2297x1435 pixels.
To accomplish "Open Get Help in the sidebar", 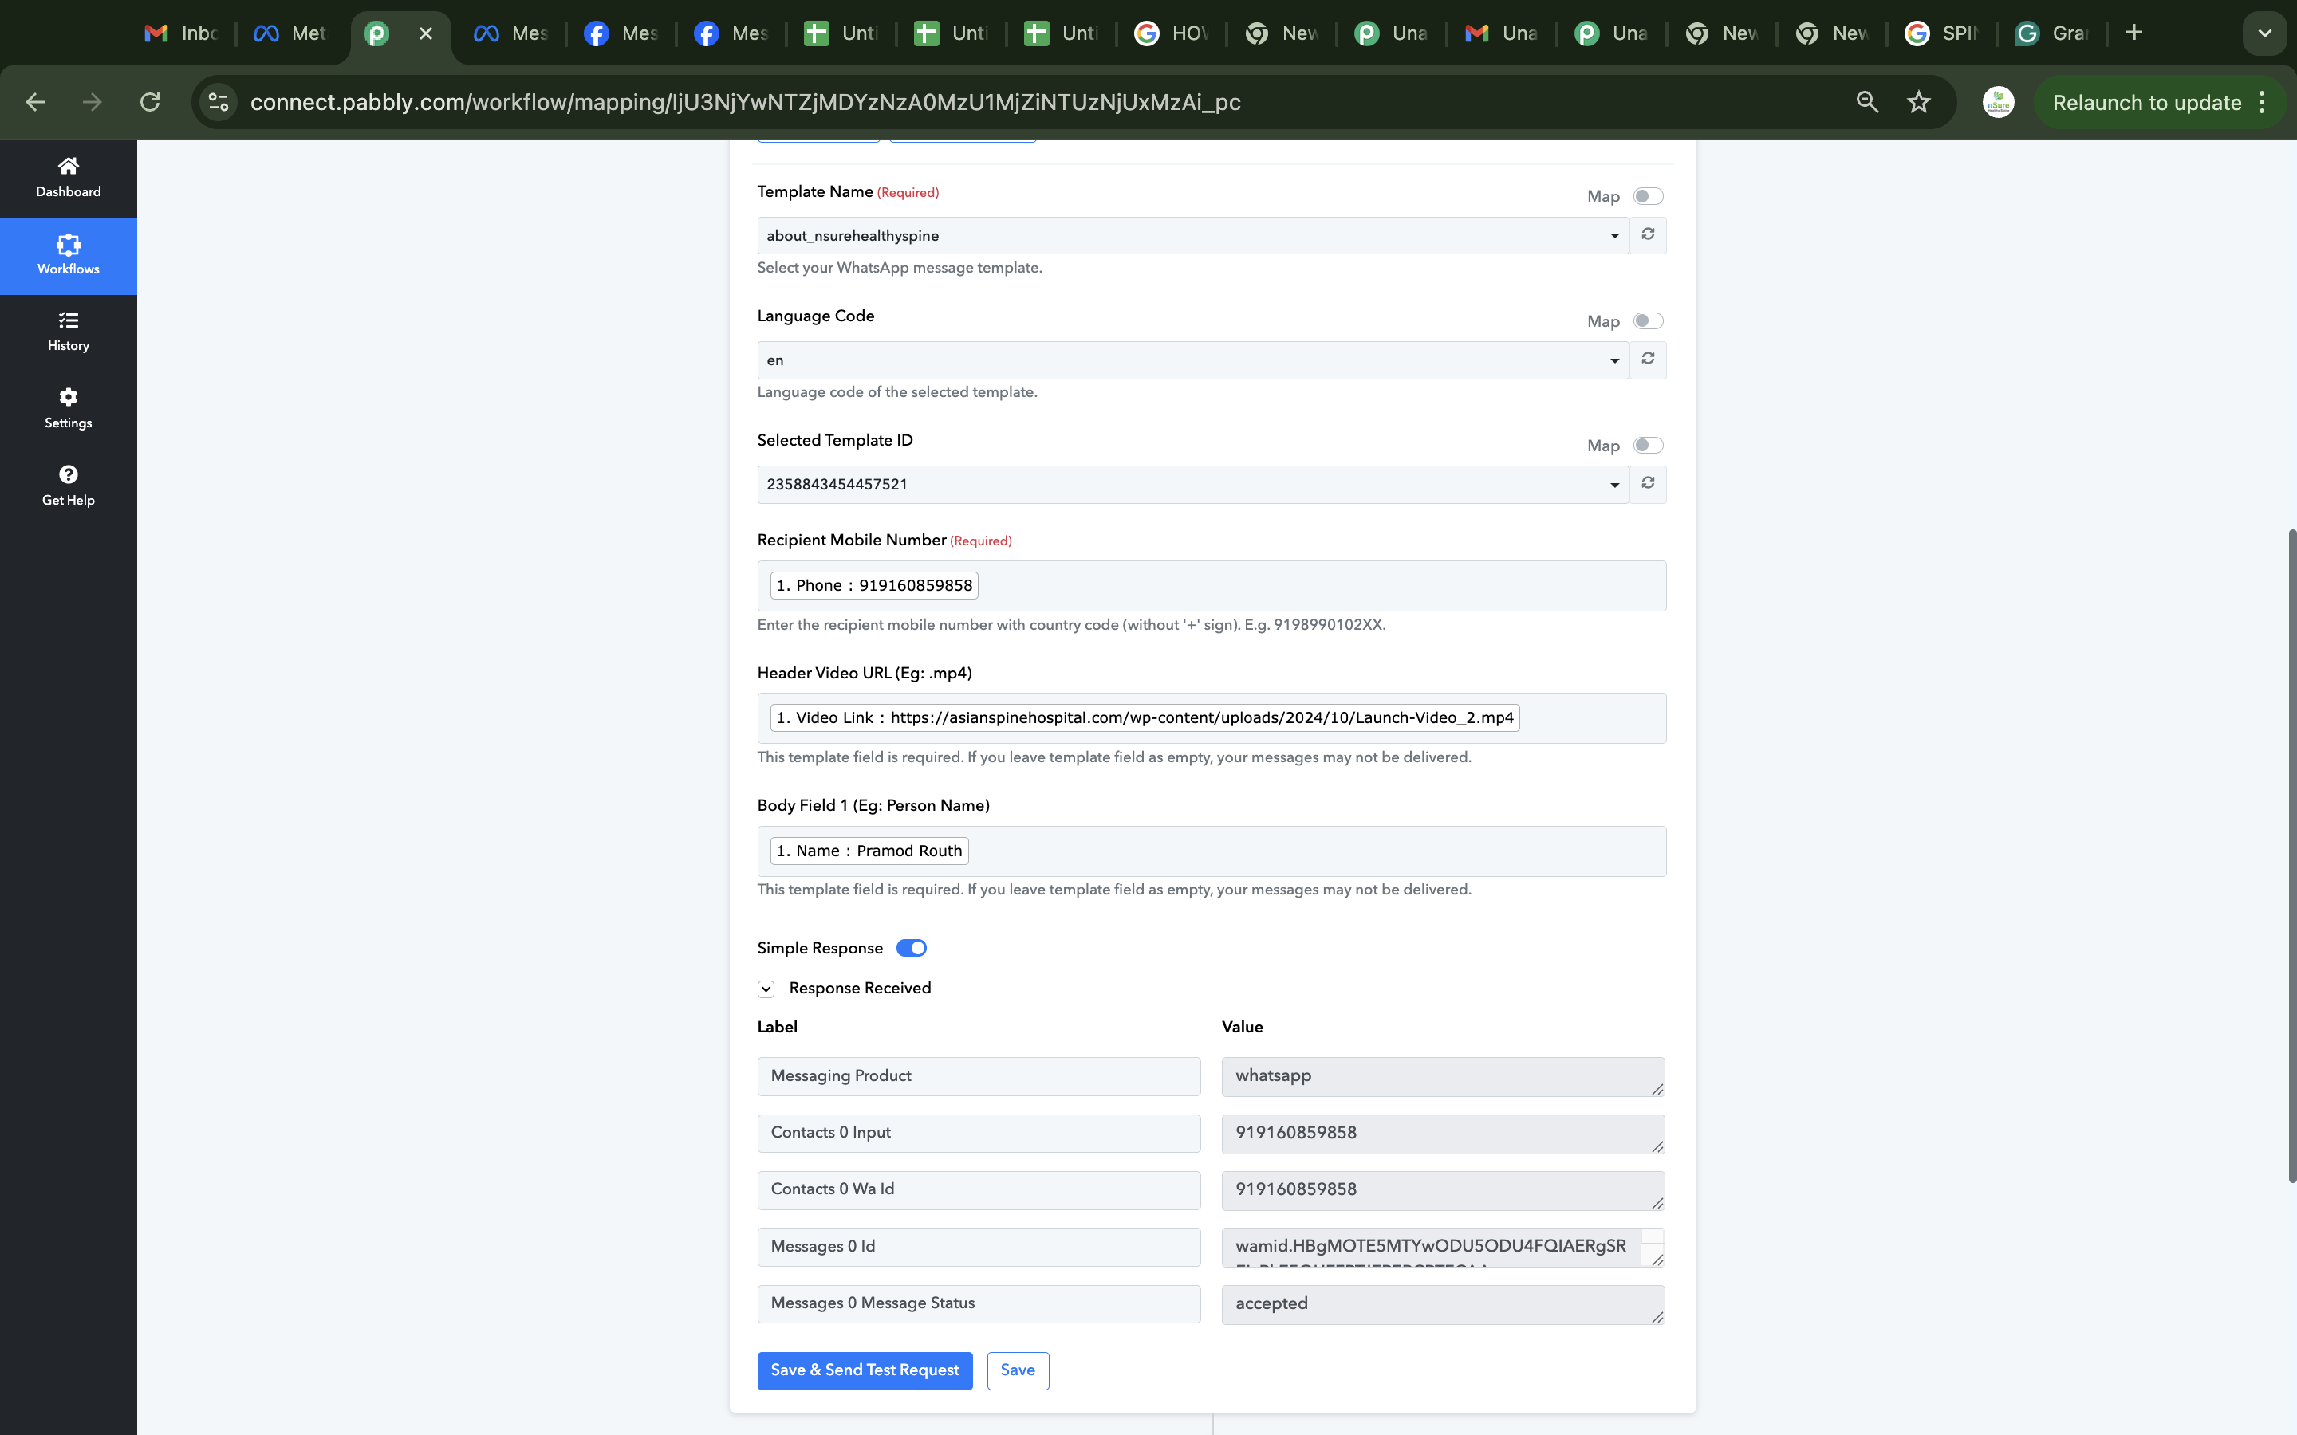I will point(69,487).
